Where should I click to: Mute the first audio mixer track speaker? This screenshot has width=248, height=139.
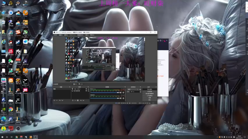click(x=121, y=92)
